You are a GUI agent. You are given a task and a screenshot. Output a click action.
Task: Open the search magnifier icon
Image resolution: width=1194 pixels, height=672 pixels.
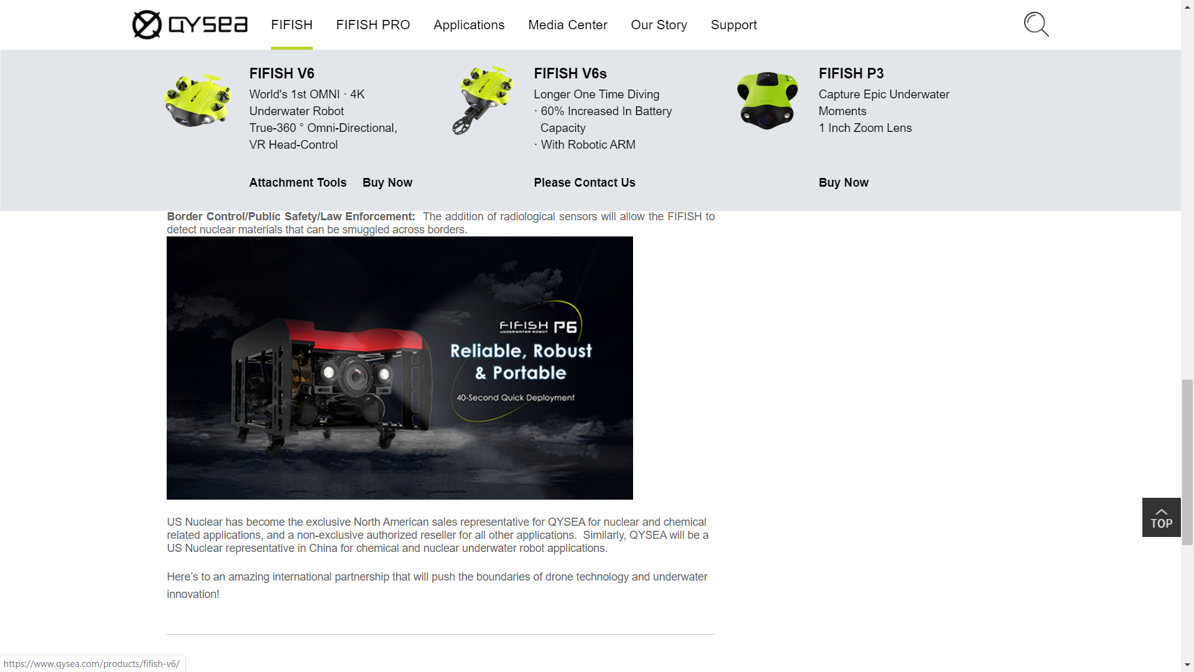tap(1036, 25)
